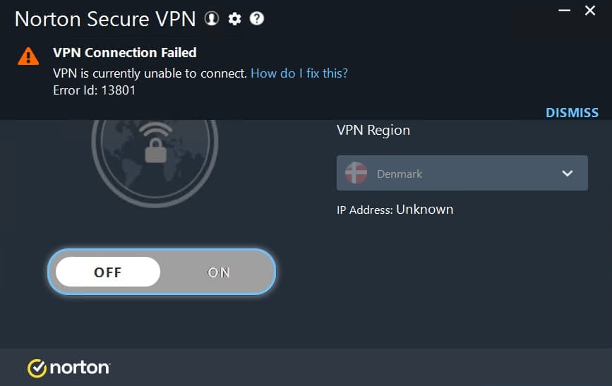The width and height of the screenshot is (612, 386).
Task: Click the IP Address Unknown text
Action: pyautogui.click(x=395, y=210)
